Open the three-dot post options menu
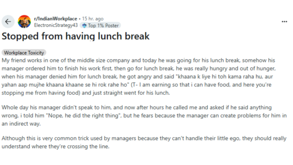This screenshot has height=165, width=293. [284, 22]
